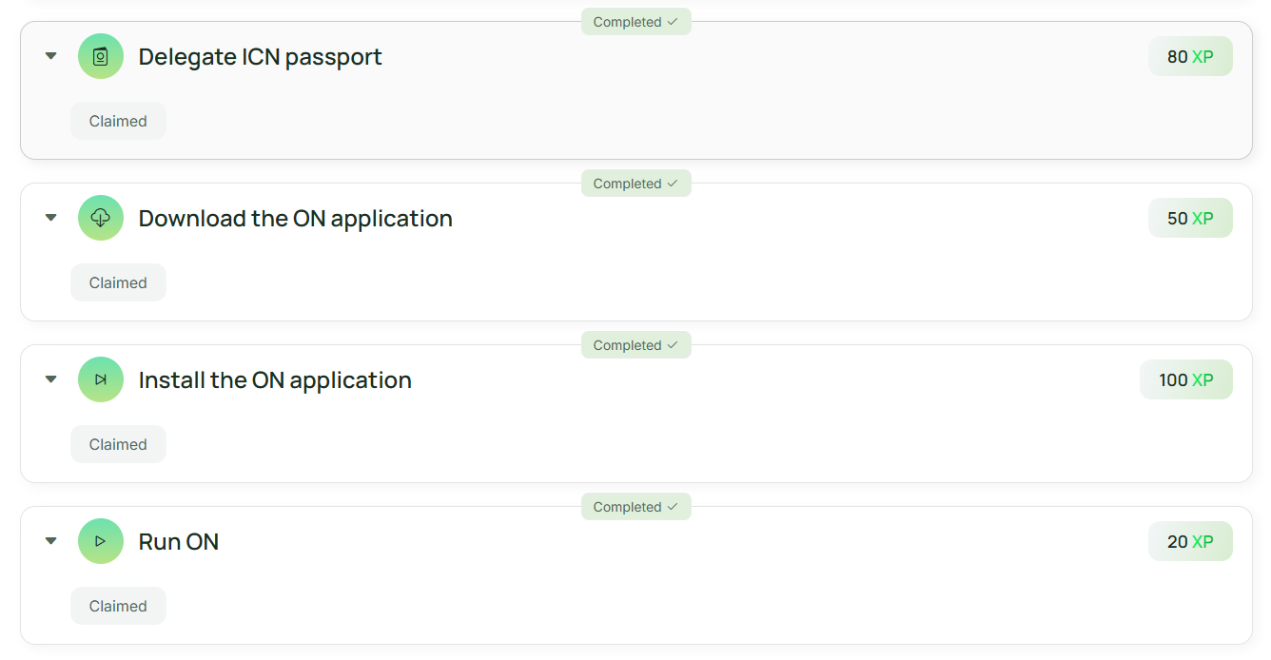Click the 100 XP badge
The height and width of the screenshot is (660, 1271).
point(1186,379)
